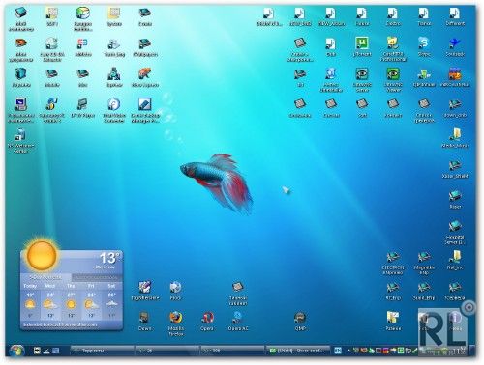Viewport: 484px width, 365px height.
Task: Open the Windows Start orb
Action: 16,351
